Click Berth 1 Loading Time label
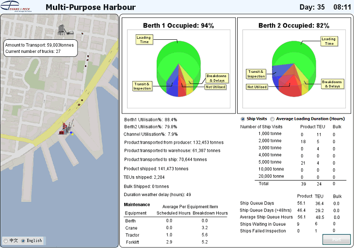The height and width of the screenshot is (248, 354). [145, 40]
